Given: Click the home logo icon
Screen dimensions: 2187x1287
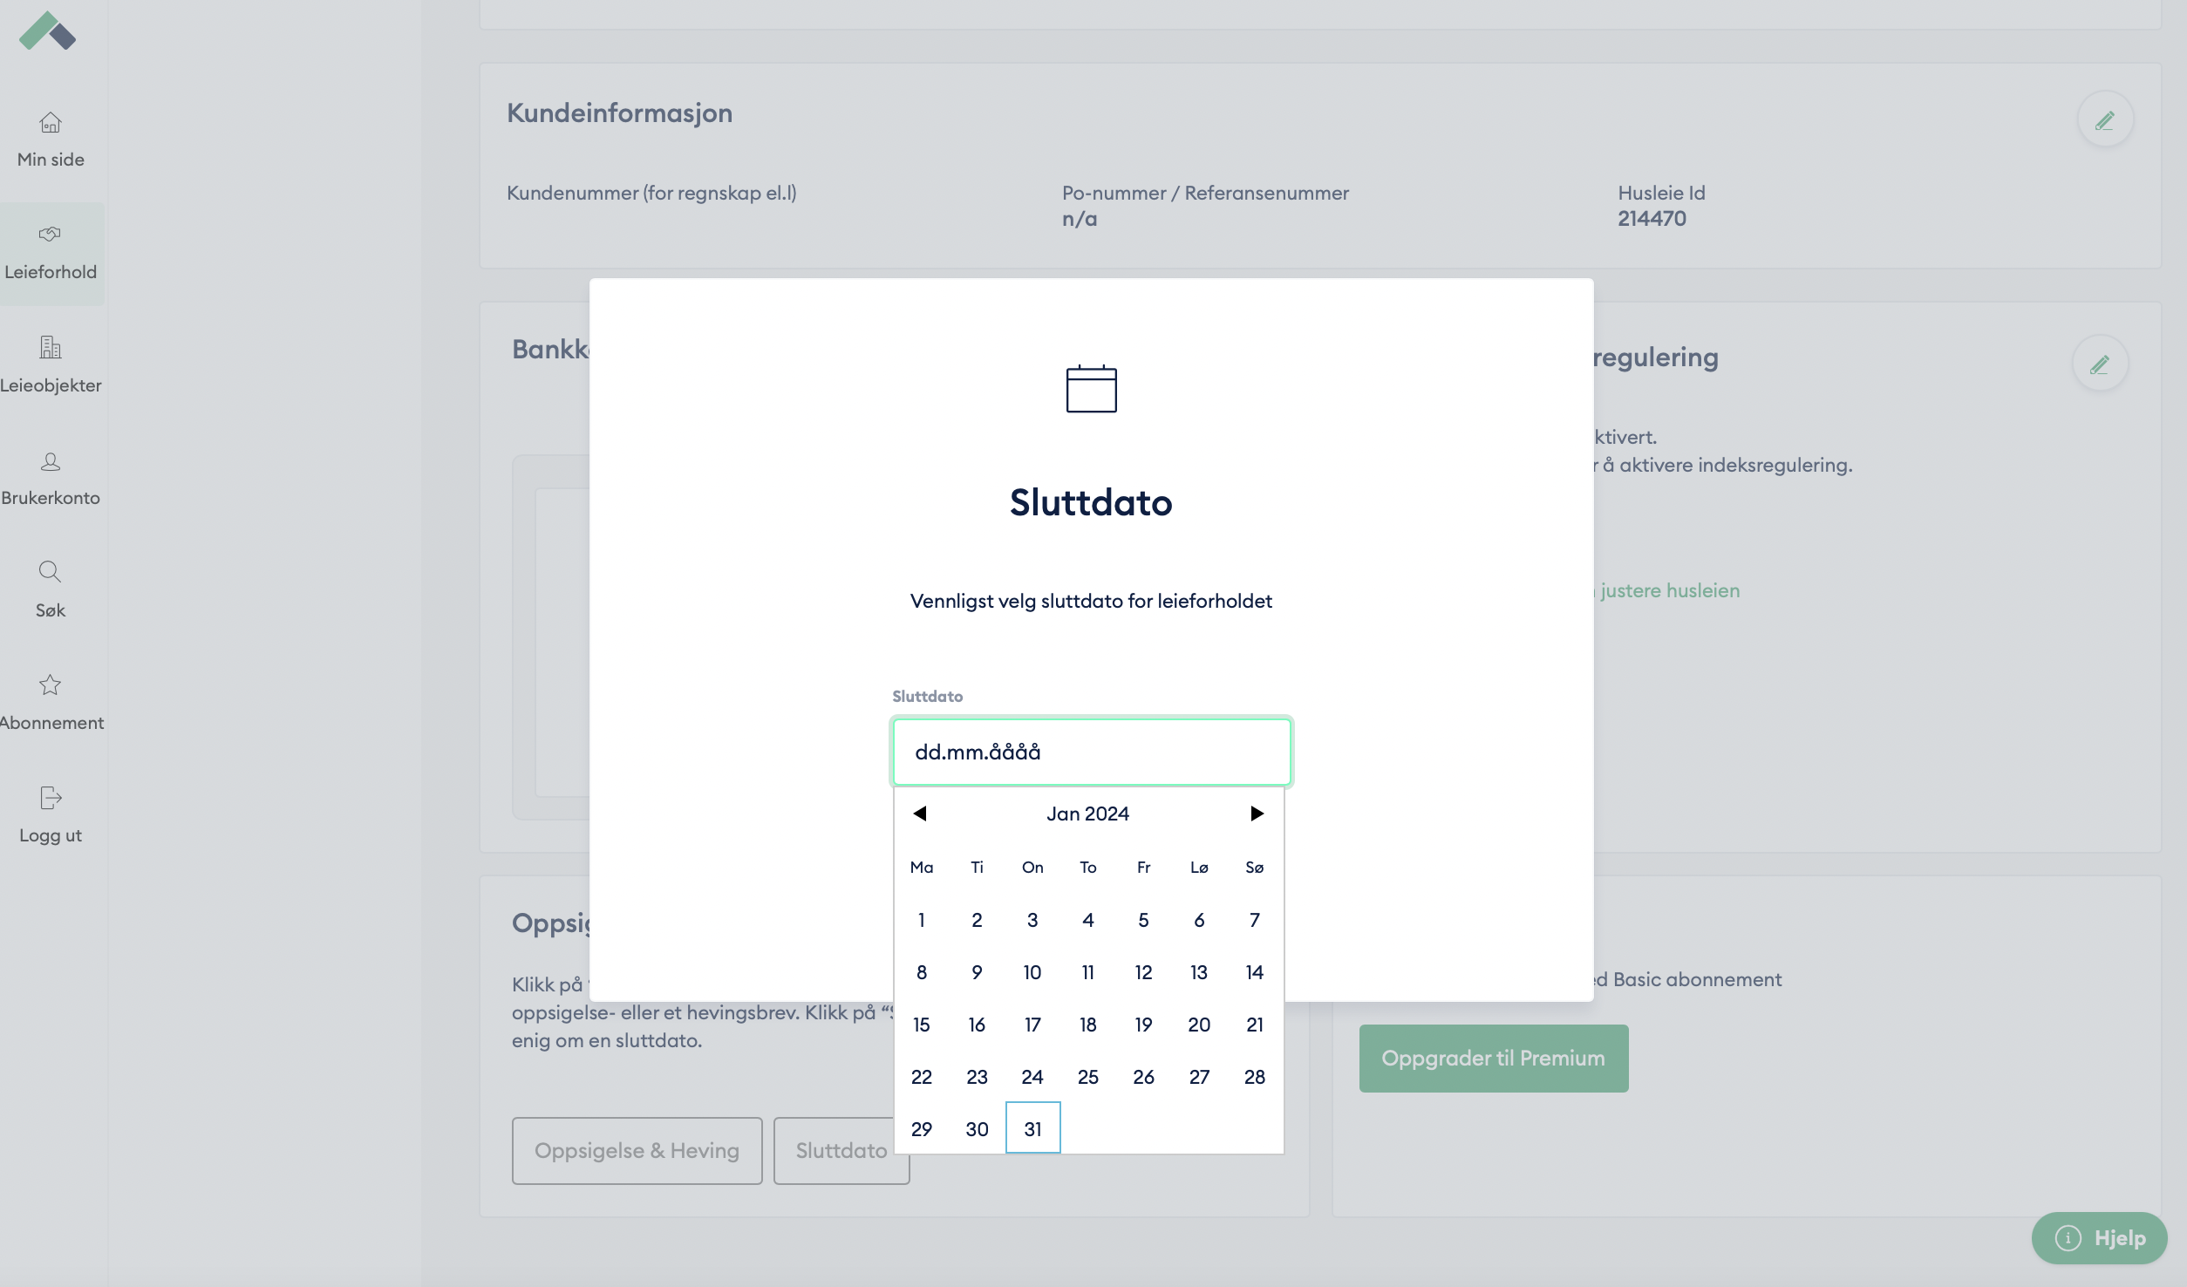Looking at the screenshot, I should (x=48, y=31).
